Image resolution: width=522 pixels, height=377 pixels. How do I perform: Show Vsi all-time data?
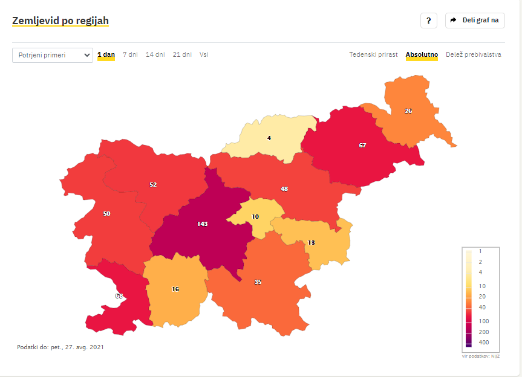pos(204,54)
